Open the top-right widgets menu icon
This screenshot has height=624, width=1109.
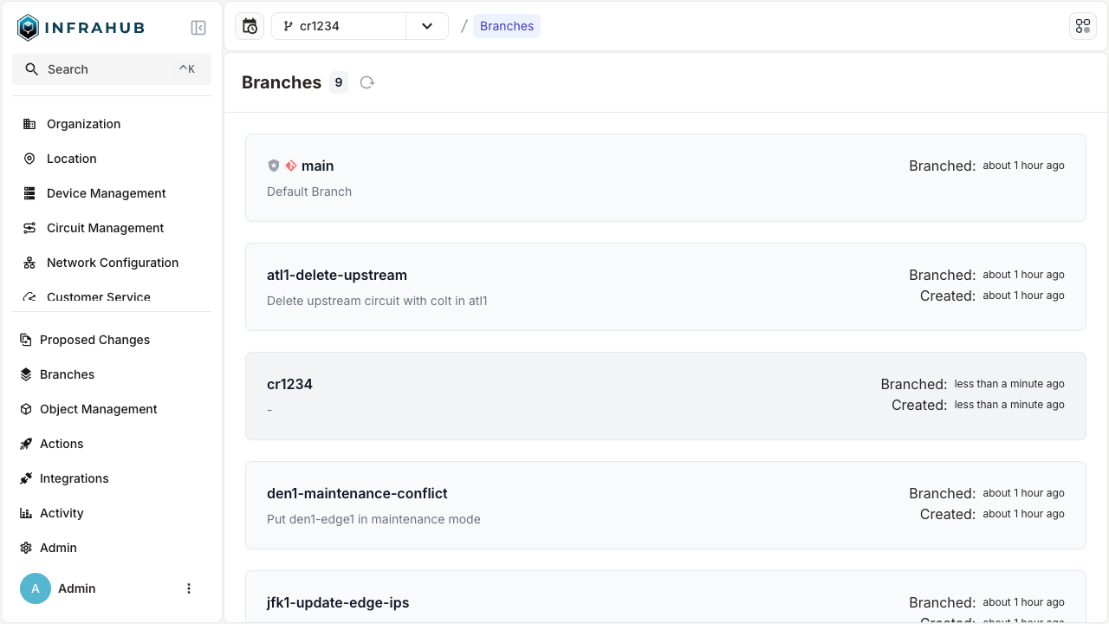tap(1082, 26)
